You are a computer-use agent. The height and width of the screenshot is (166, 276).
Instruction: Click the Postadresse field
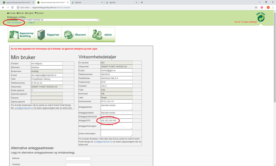click(116, 78)
